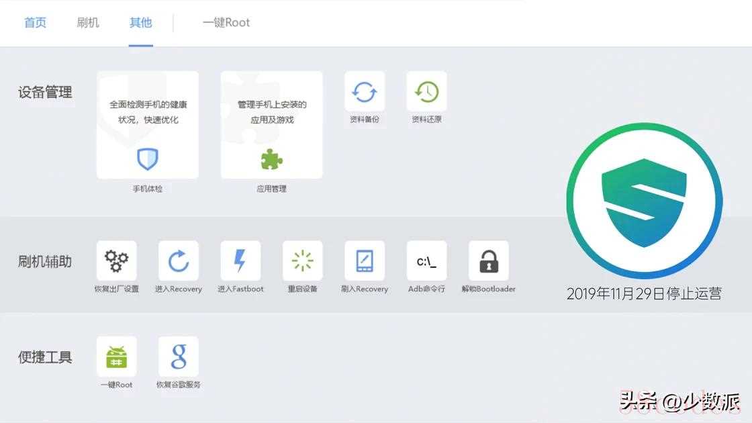Select the 其他 tab
This screenshot has width=752, height=423.
(x=141, y=23)
